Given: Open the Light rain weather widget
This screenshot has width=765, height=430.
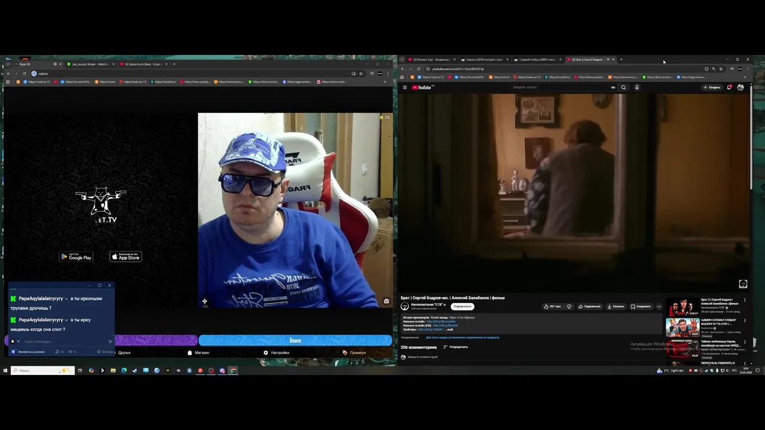Looking at the screenshot, I should coord(671,370).
